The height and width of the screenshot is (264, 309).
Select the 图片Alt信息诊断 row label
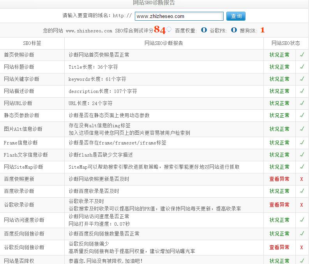23,129
